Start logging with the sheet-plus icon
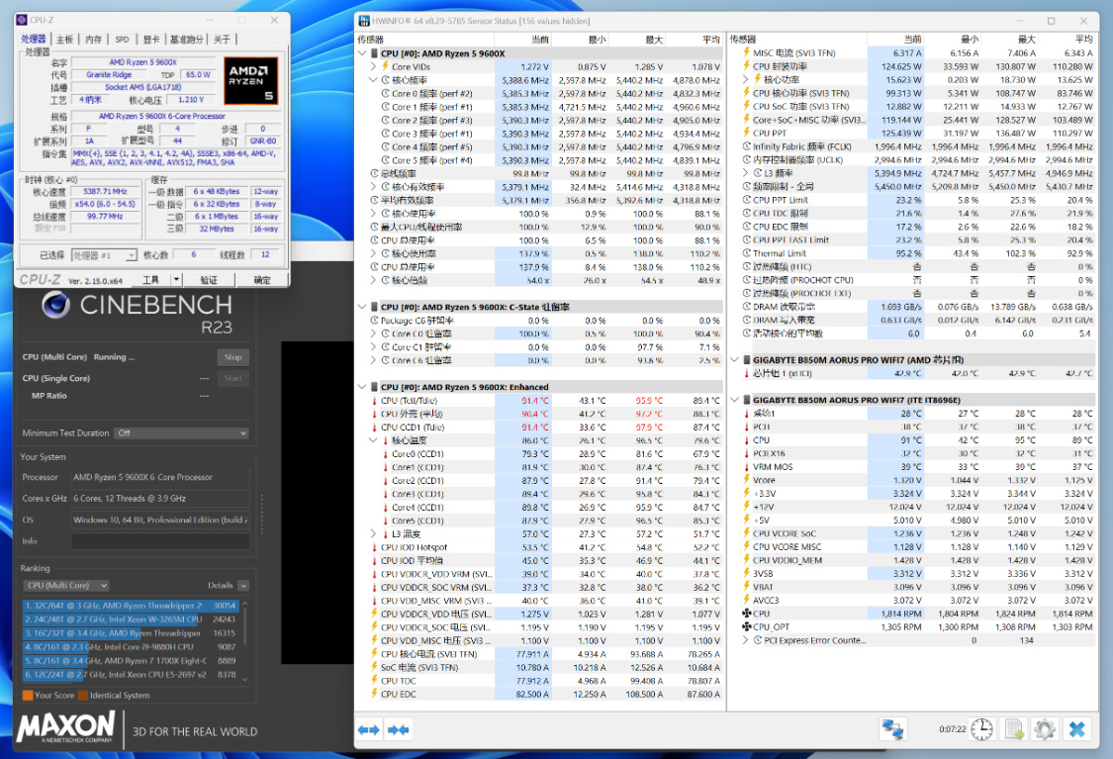The image size is (1113, 759). click(x=1014, y=729)
